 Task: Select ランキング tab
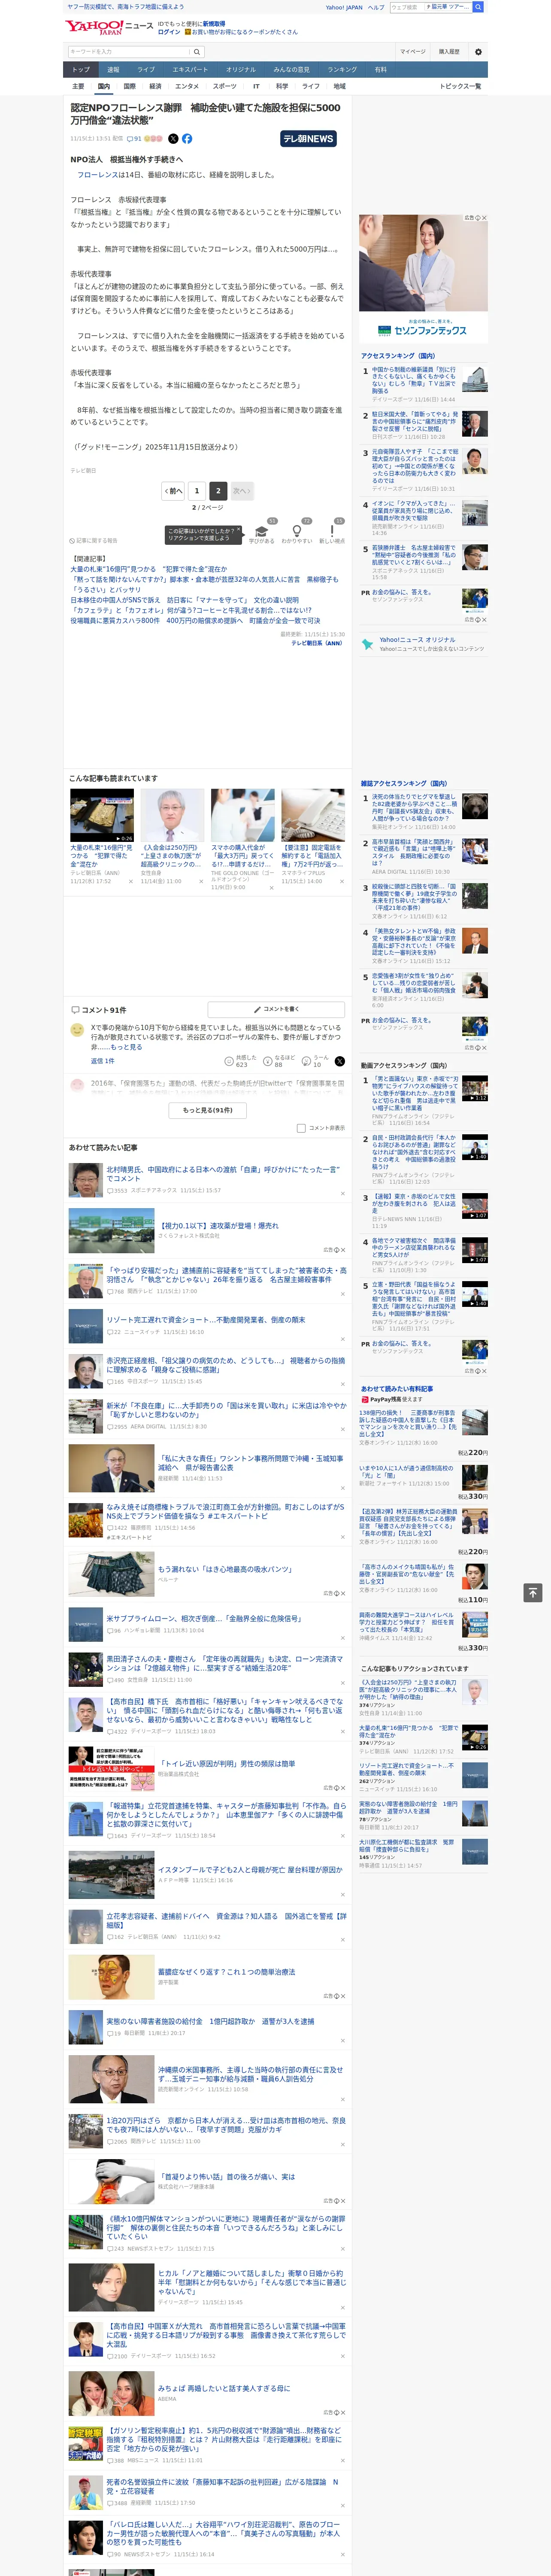click(x=342, y=69)
